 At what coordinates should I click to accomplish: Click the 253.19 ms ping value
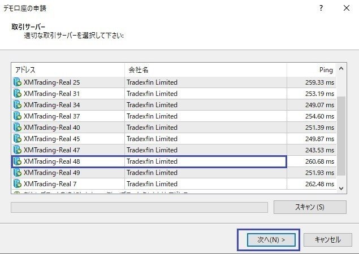coord(319,94)
